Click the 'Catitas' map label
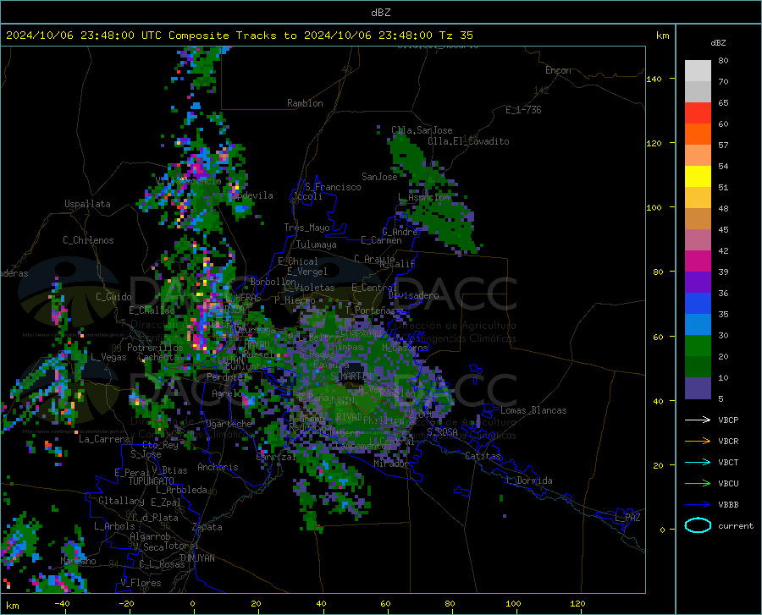 tap(483, 456)
